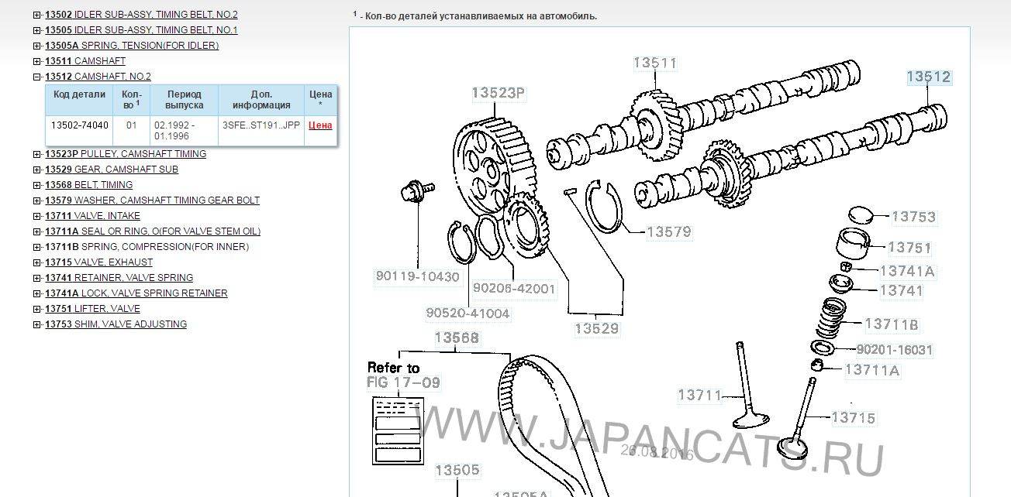Viewport: 1011px width, 497px height.
Task: Select 13523P Pulley, Camshaft Timing in the list
Action: (x=125, y=154)
